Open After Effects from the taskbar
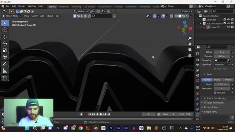235x132 pixels. 118,128
